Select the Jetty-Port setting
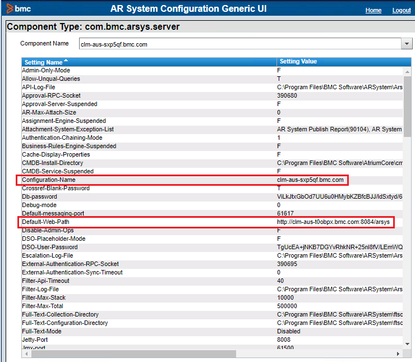 (x=35, y=340)
